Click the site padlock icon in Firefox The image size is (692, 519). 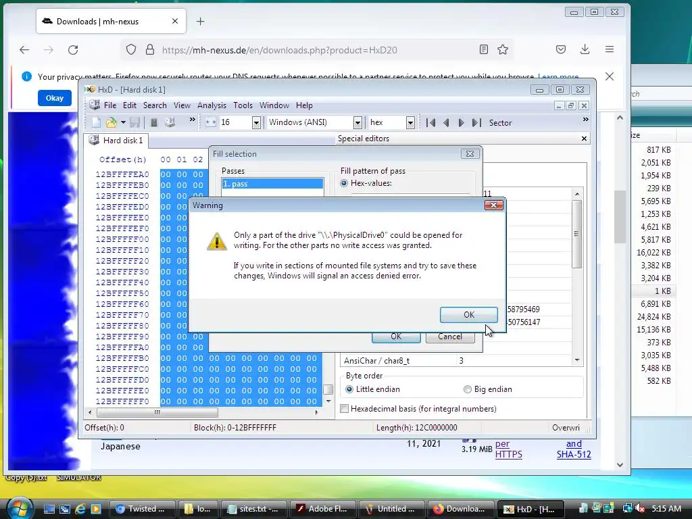(150, 50)
